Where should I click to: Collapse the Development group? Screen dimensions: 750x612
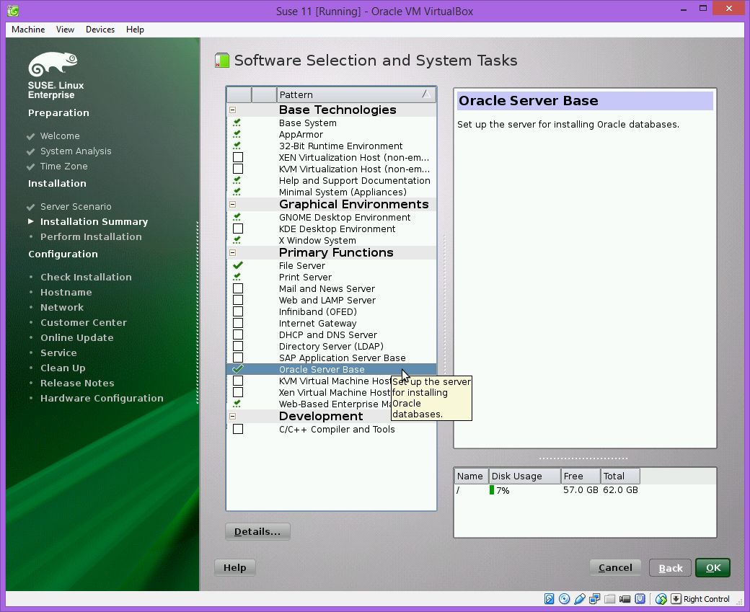232,417
